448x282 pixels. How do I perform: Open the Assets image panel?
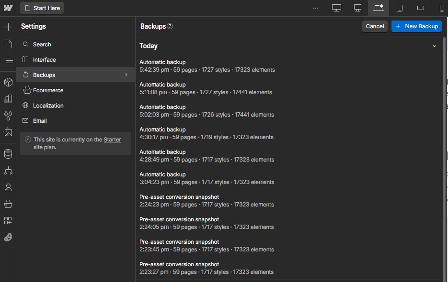[8, 132]
